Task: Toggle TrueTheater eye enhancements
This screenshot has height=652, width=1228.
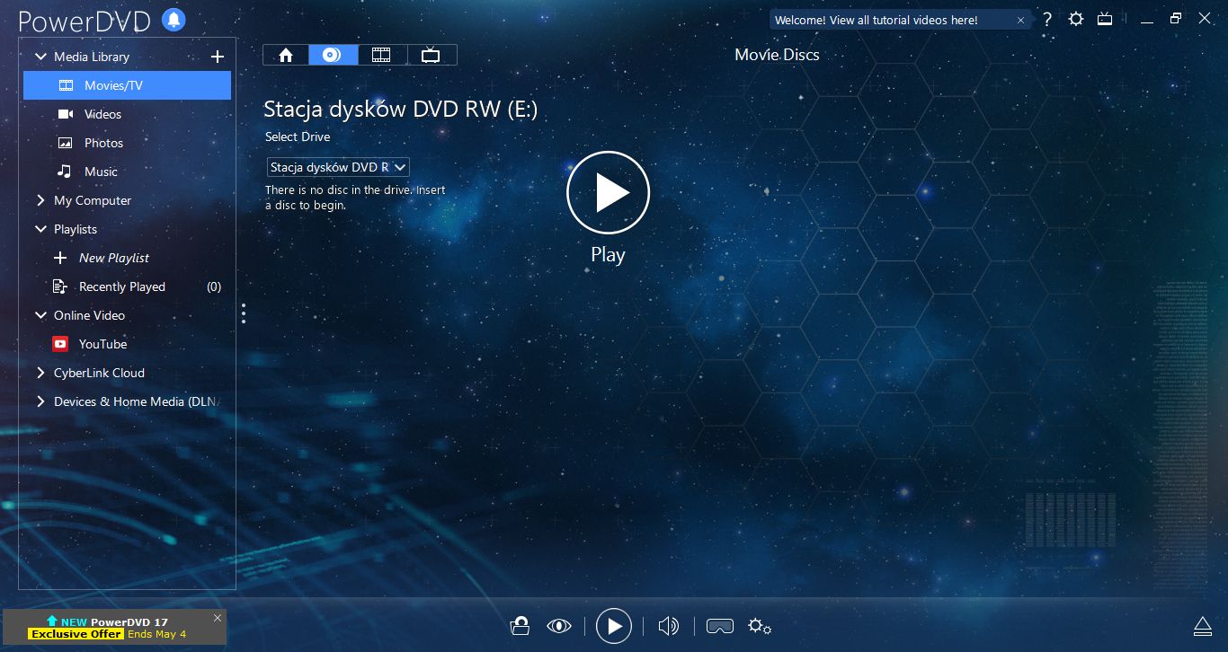Action: (x=559, y=626)
